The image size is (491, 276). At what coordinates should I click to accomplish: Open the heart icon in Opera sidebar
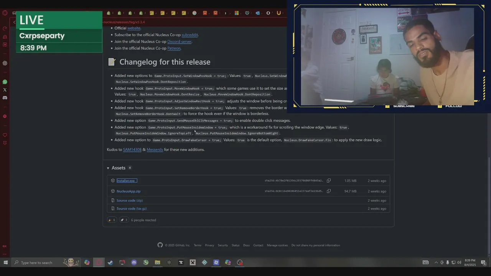5,135
